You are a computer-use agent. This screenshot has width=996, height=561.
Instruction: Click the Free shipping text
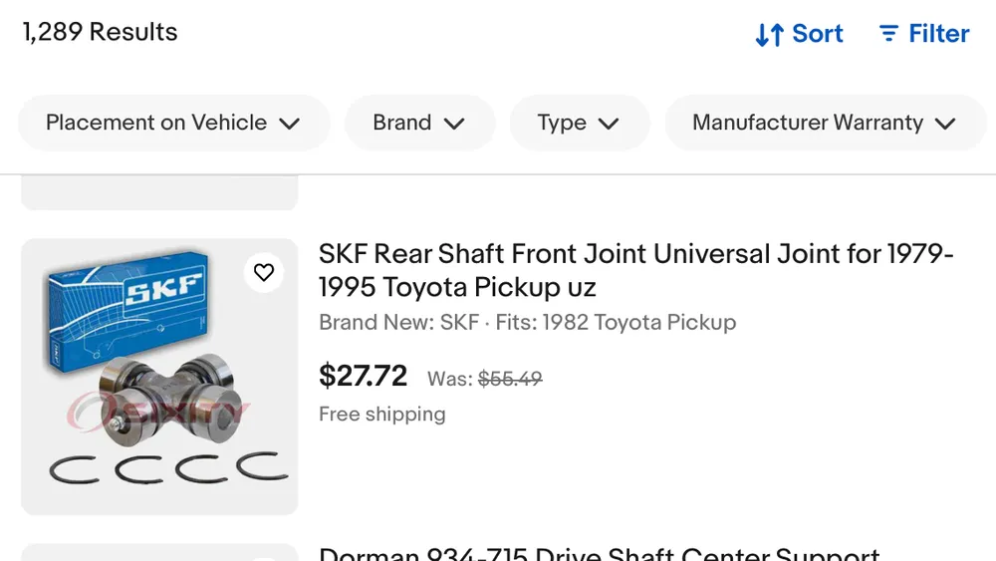coord(381,414)
